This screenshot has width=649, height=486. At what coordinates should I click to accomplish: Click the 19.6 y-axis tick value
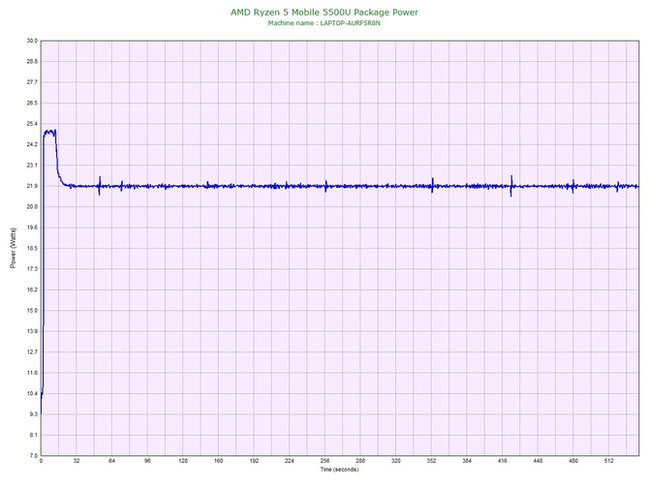32,228
